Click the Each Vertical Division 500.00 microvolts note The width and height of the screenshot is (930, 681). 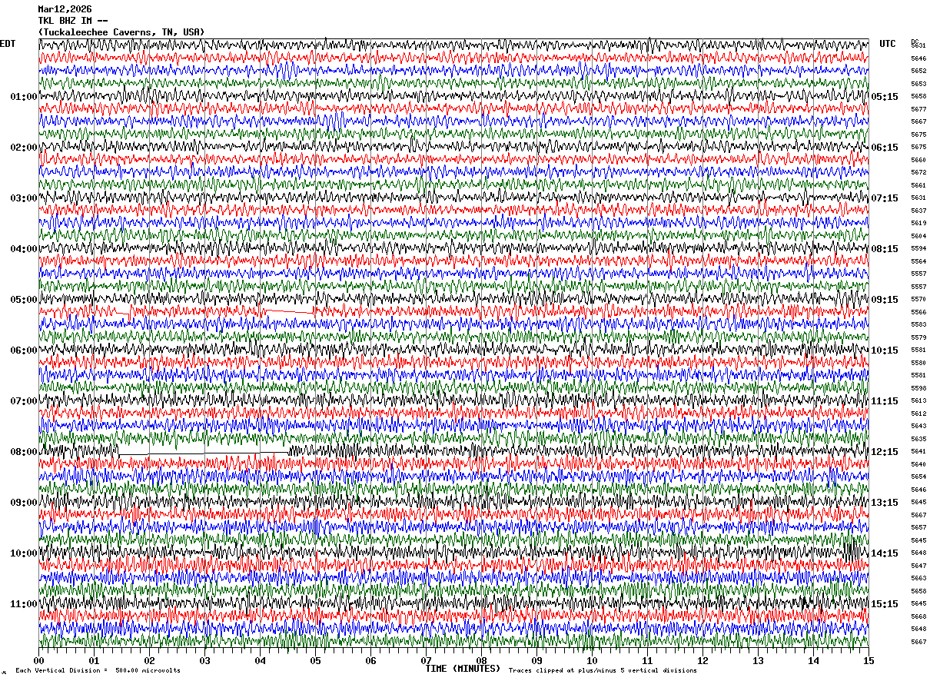(98, 671)
